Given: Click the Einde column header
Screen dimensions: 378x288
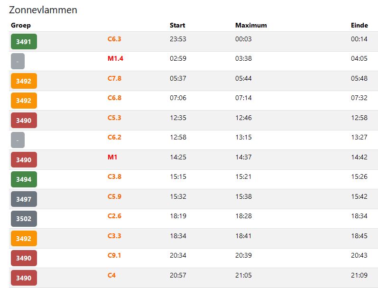Looking at the screenshot, I should tap(359, 25).
